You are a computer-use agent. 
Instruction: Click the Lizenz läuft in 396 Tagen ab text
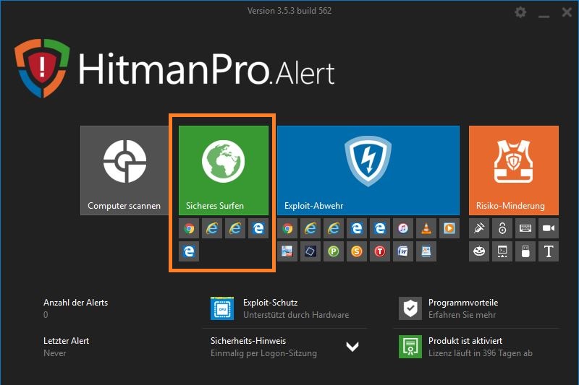[x=481, y=353]
